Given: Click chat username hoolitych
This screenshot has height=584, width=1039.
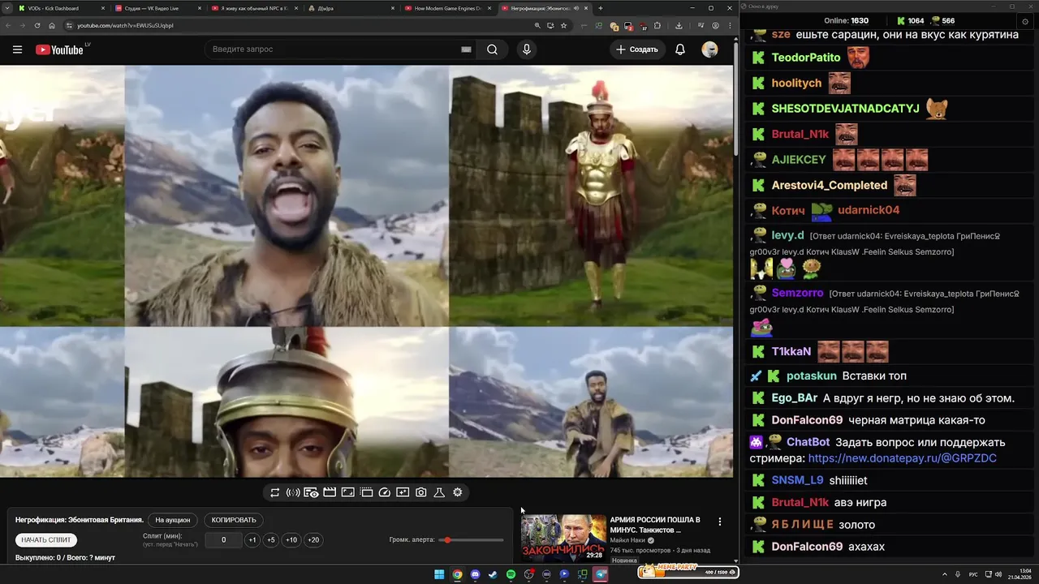Looking at the screenshot, I should coord(796,83).
